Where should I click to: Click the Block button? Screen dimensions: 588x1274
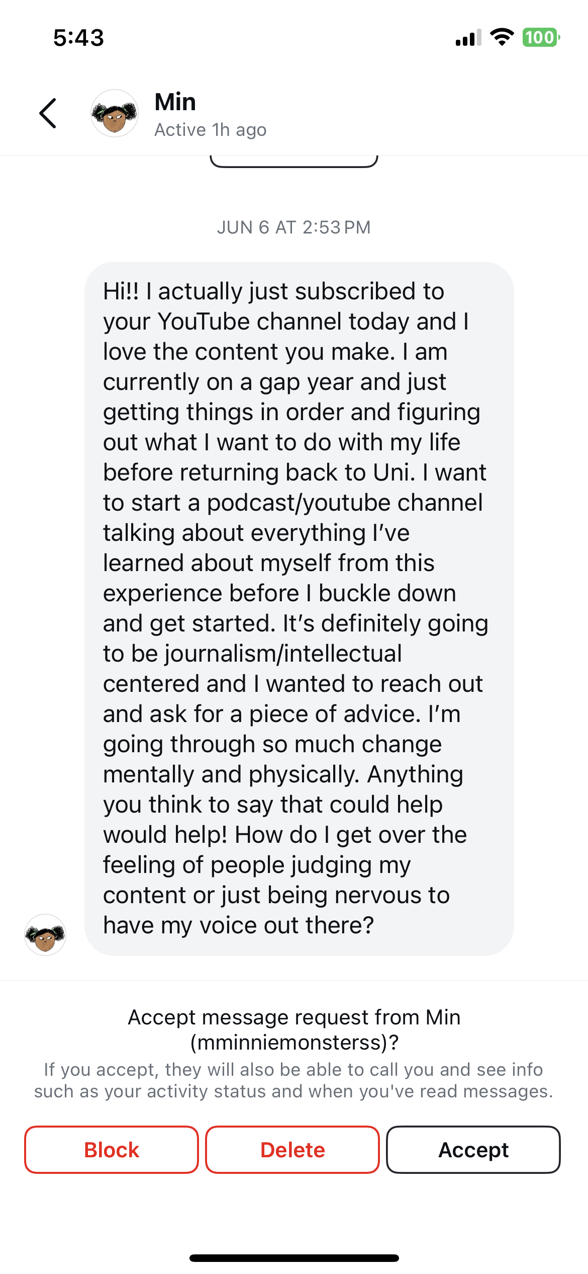(x=112, y=1150)
